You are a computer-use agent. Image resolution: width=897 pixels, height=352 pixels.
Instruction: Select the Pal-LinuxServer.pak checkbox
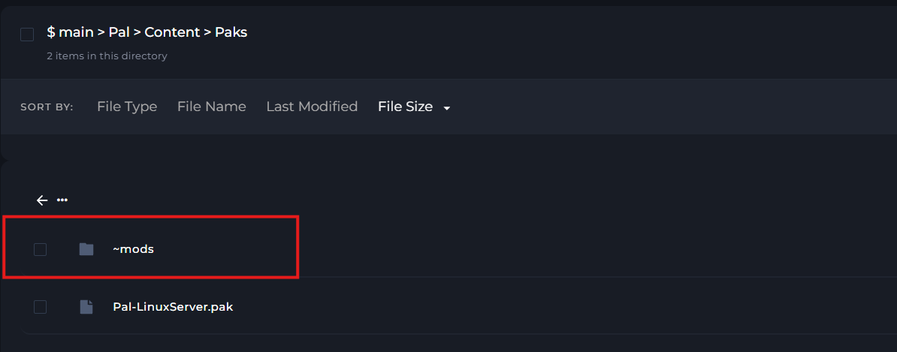click(x=41, y=306)
